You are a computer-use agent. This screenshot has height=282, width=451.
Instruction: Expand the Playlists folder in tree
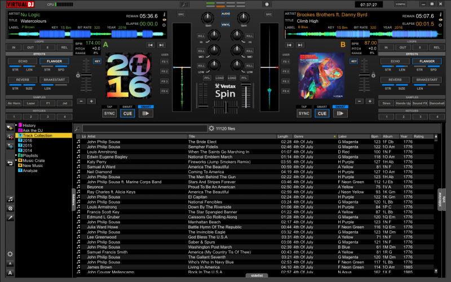pos(16,156)
